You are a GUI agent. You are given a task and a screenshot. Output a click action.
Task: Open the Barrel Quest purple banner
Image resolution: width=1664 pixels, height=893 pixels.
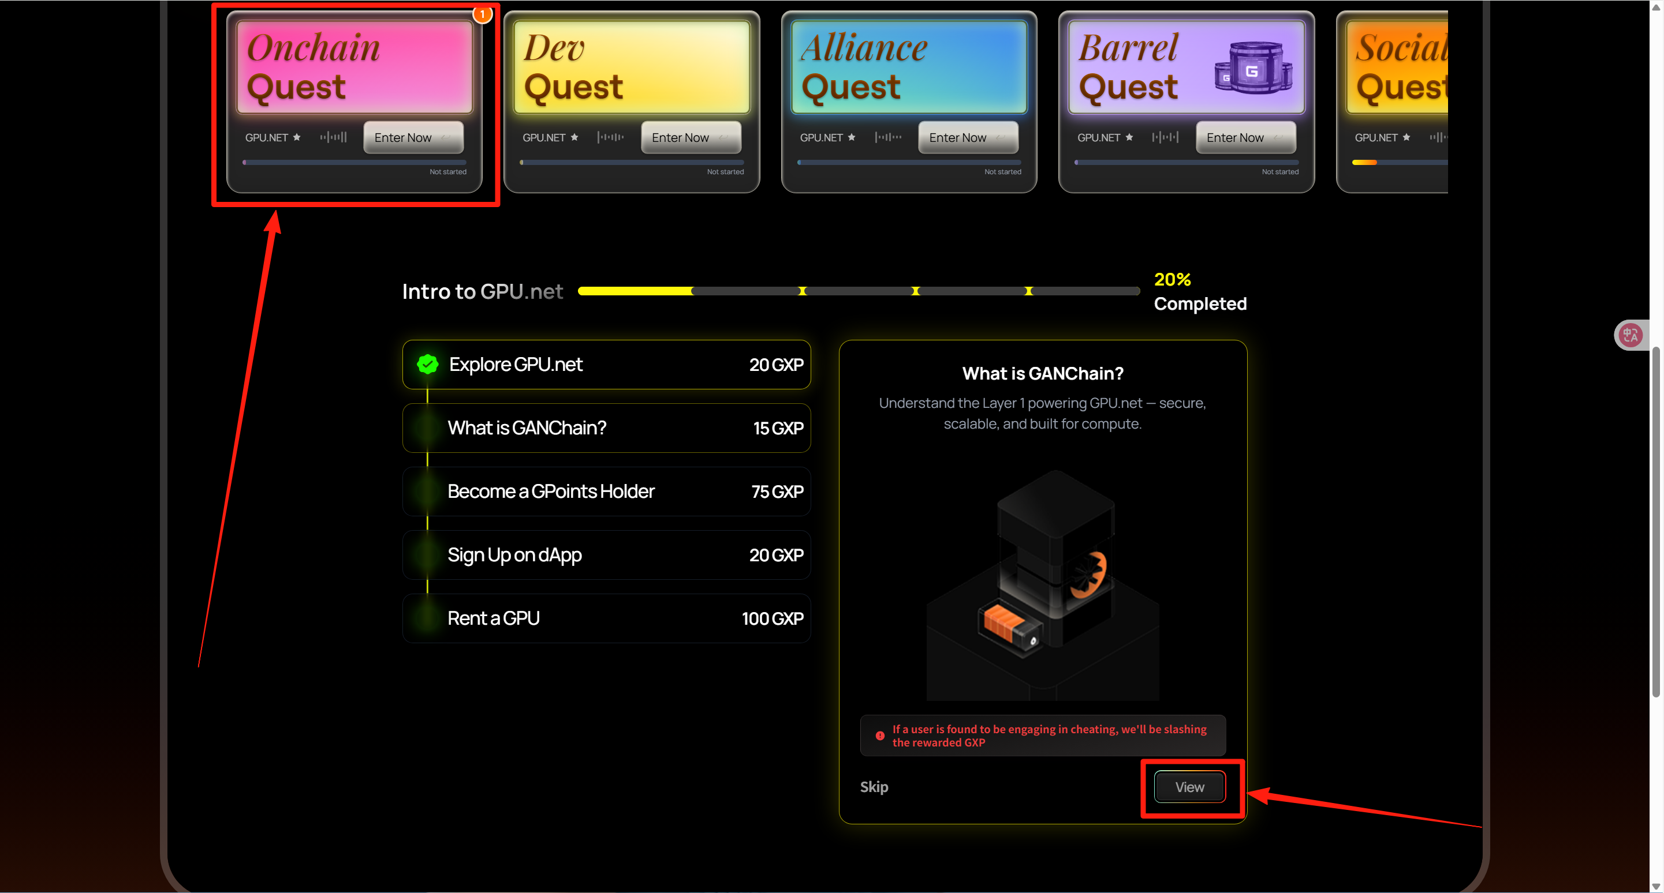pyautogui.click(x=1187, y=67)
